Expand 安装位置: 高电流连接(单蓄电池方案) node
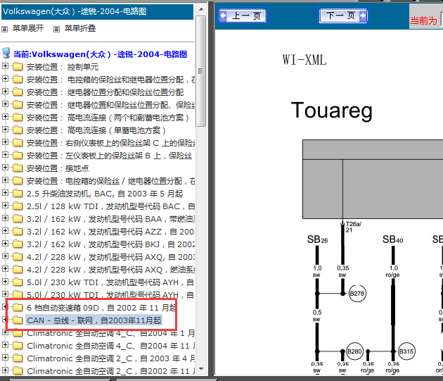This screenshot has height=381, width=443. [5, 130]
